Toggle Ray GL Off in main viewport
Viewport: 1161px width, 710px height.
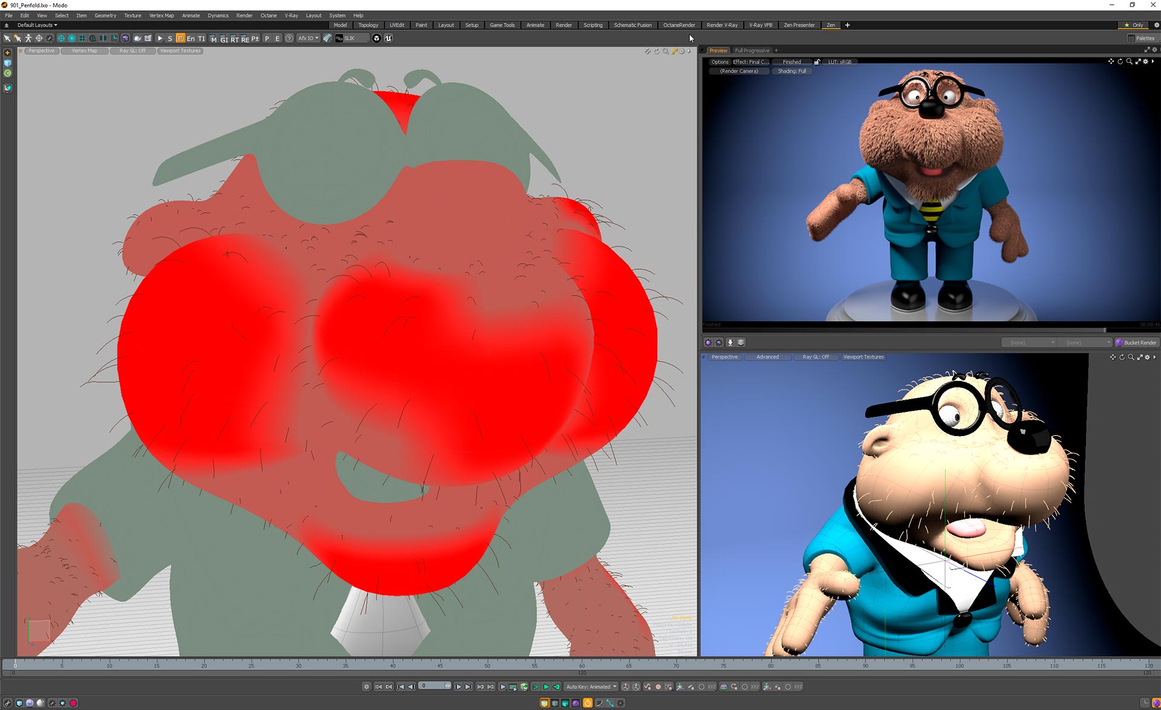coord(132,51)
